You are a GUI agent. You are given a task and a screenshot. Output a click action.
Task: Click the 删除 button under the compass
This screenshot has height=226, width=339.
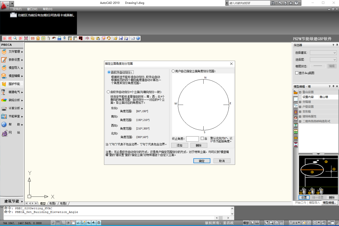point(199,145)
